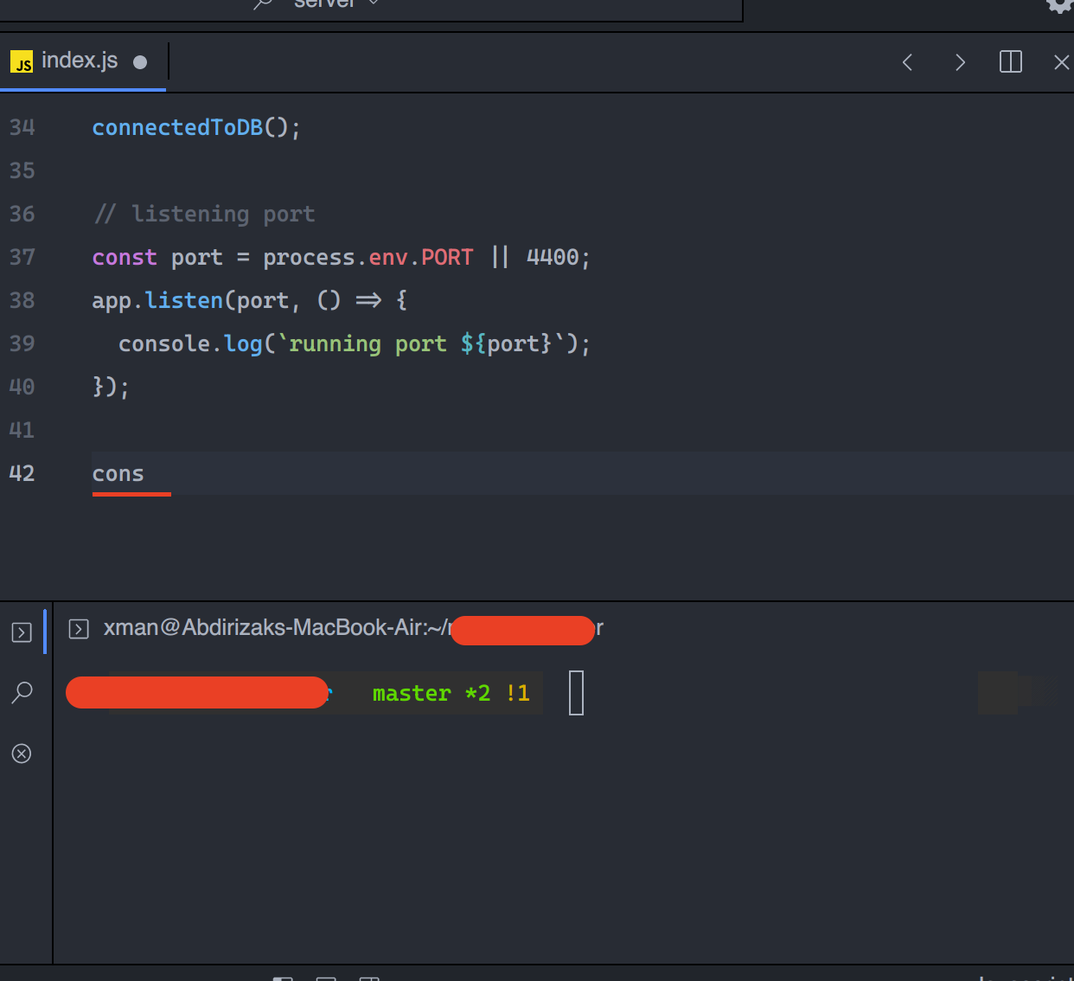Toggle the terminal session for xman@Abdirizaks-MacBook-Air
Image resolution: width=1074 pixels, height=981 pixels.
coord(78,629)
